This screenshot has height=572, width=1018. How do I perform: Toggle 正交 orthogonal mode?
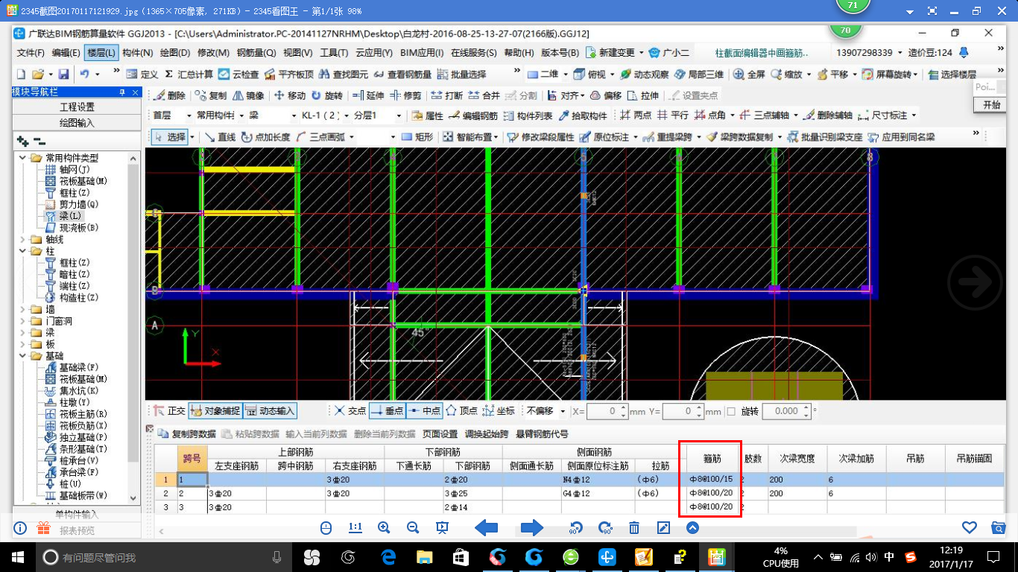tap(169, 410)
